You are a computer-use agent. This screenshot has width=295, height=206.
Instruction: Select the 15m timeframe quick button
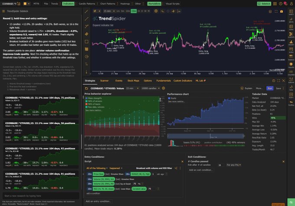[134, 11]
